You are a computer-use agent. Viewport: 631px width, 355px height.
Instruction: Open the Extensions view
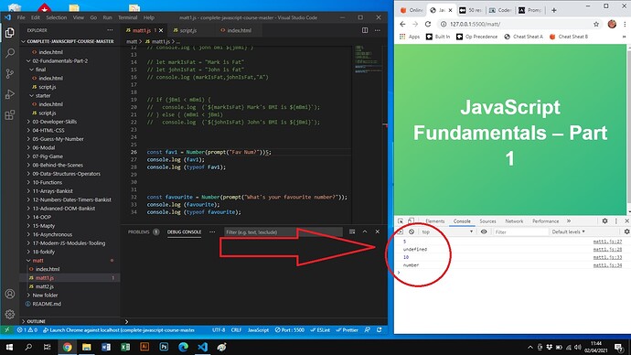[10, 115]
